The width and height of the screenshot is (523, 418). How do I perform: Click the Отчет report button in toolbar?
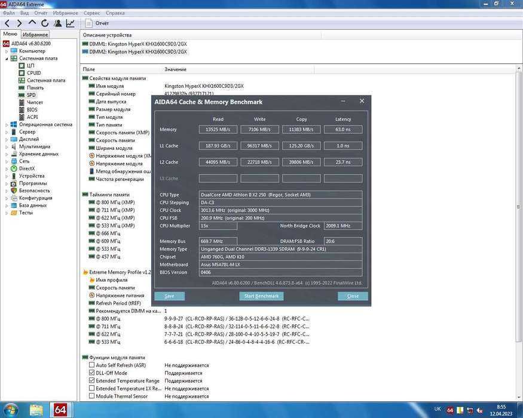click(x=97, y=23)
